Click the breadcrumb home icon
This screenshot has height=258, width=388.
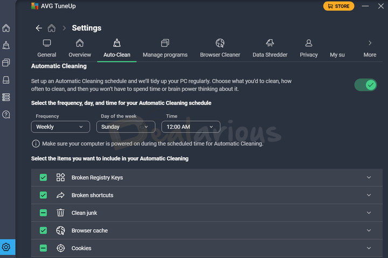click(x=52, y=28)
